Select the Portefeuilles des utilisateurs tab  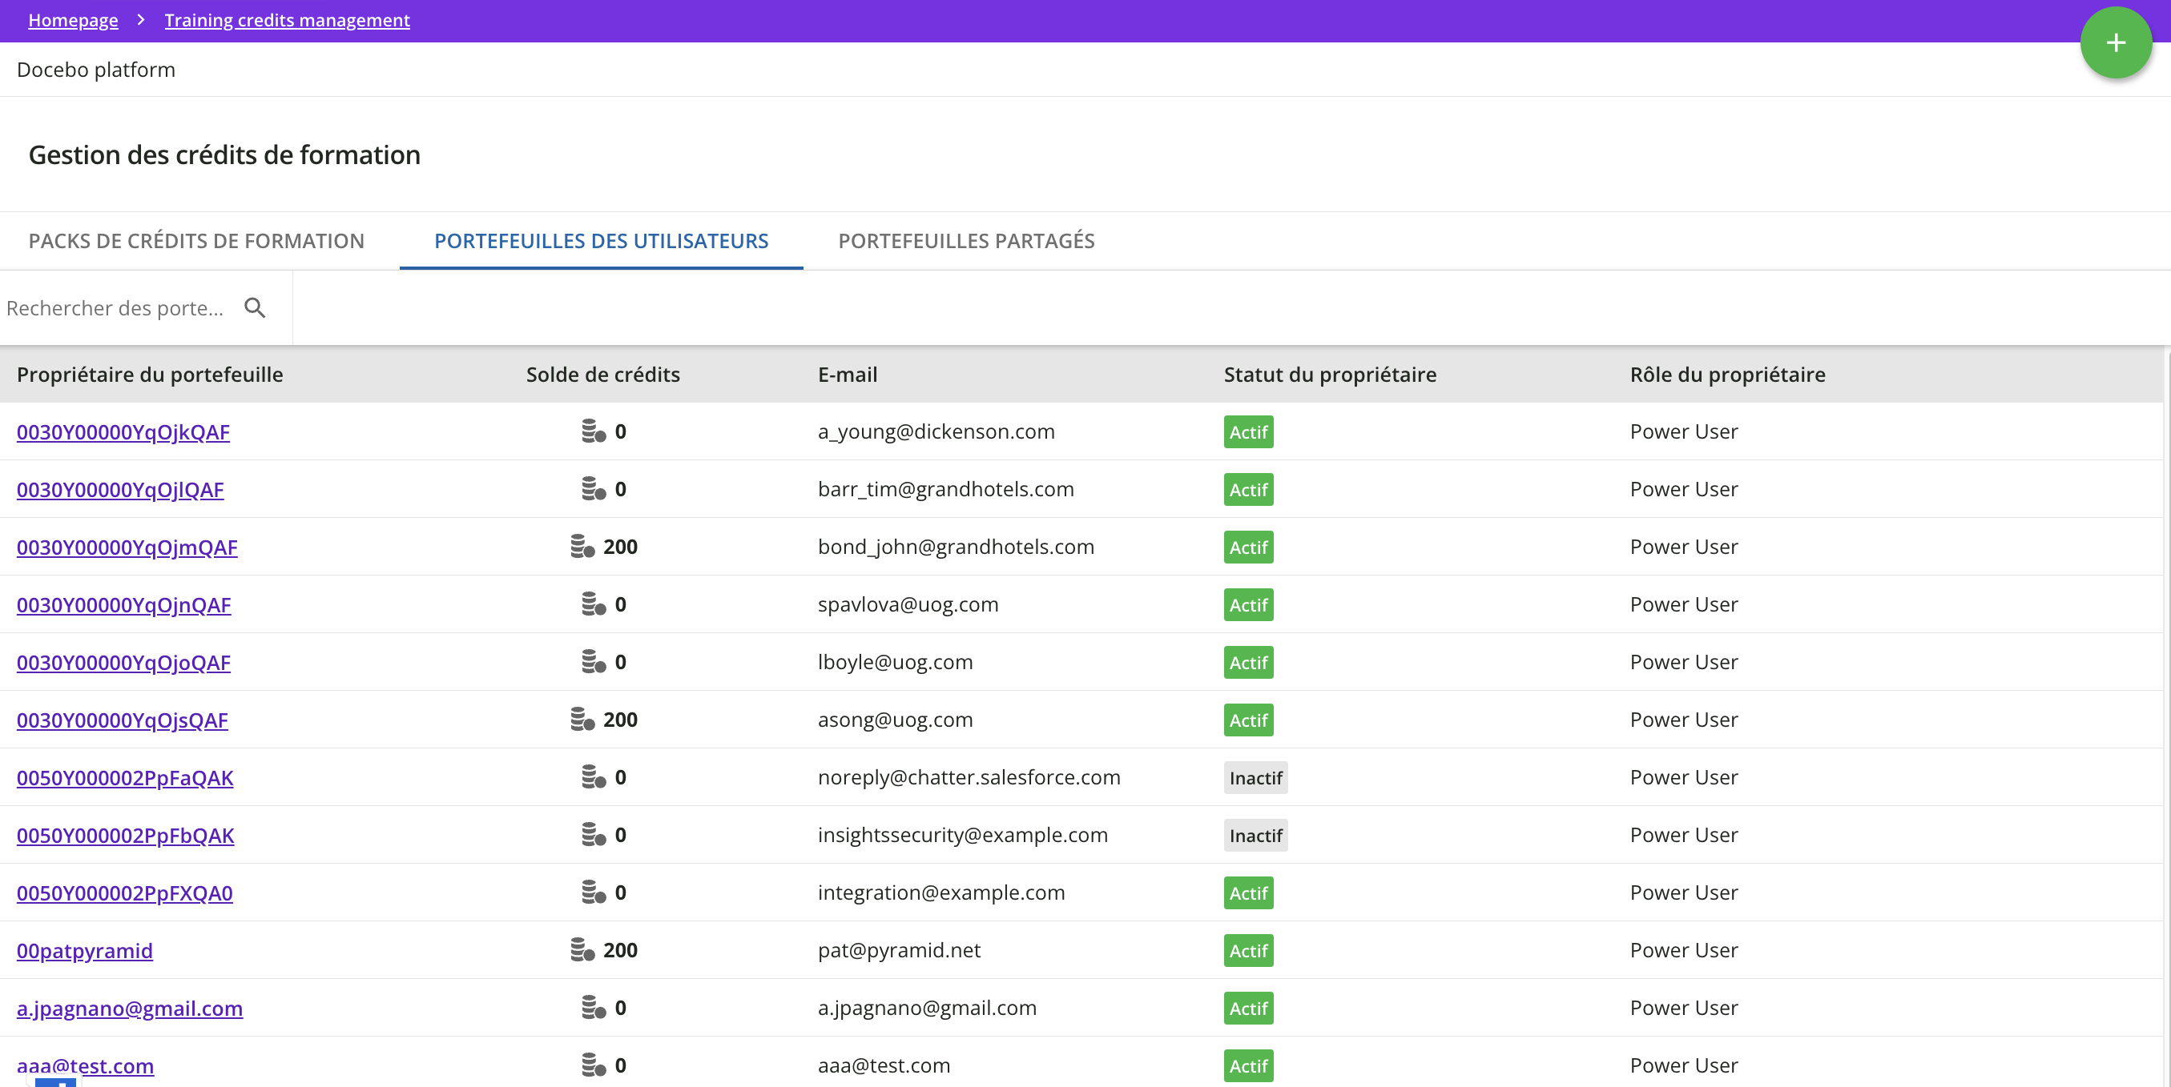pos(601,241)
